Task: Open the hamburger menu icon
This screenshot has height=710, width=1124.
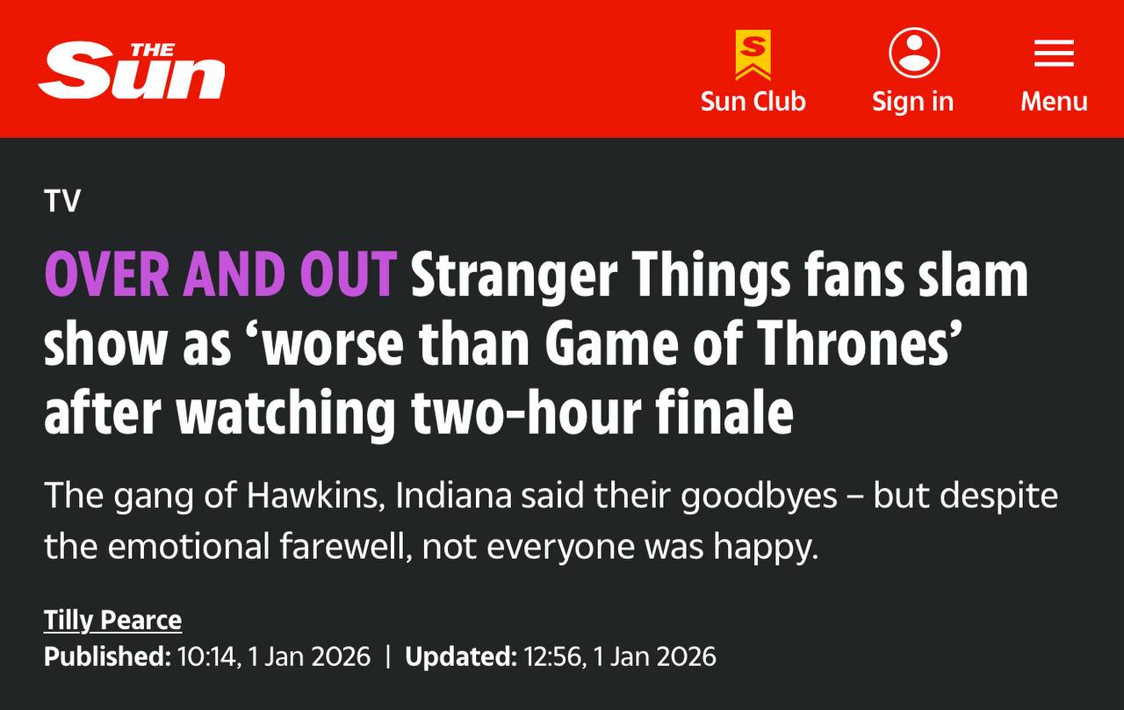Action: click(1054, 53)
